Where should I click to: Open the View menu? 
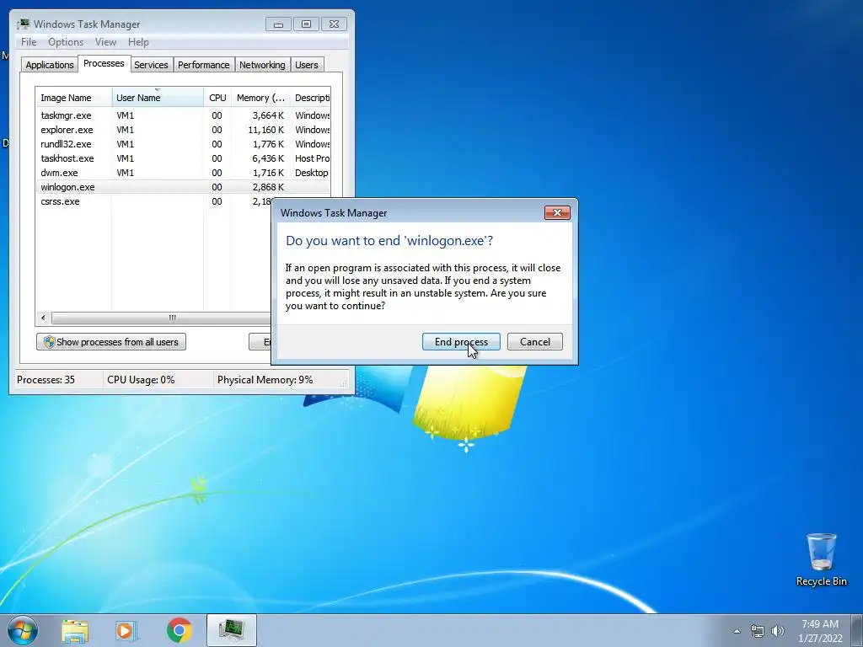pyautogui.click(x=105, y=42)
